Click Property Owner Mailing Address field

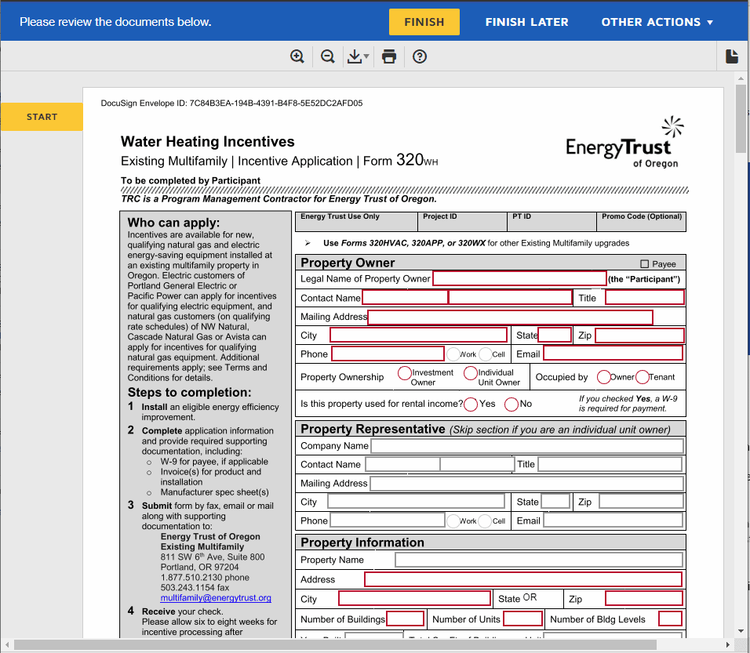(511, 317)
